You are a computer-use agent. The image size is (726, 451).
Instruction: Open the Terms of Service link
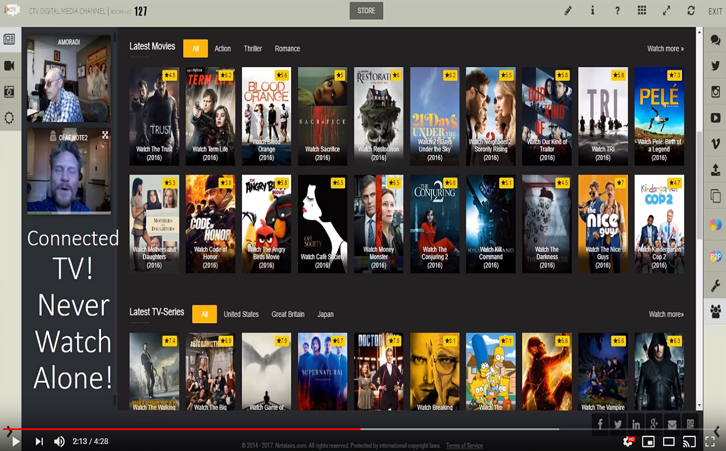coord(464,446)
